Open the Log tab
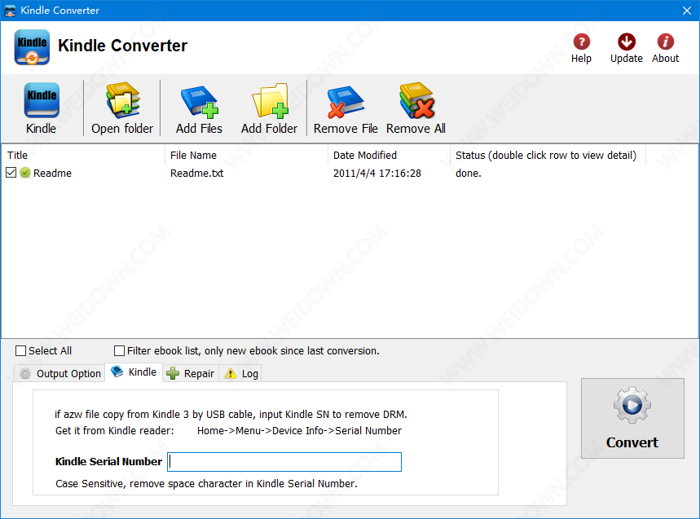Viewport: 700px width, 519px height. pyautogui.click(x=241, y=374)
